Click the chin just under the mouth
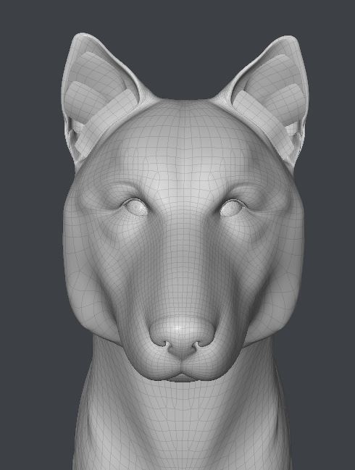The image size is (355, 470). click(x=181, y=379)
